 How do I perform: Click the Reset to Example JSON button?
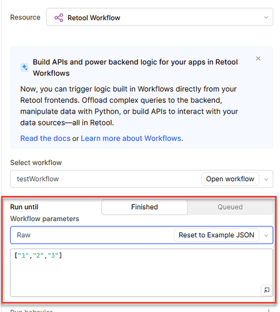click(216, 235)
